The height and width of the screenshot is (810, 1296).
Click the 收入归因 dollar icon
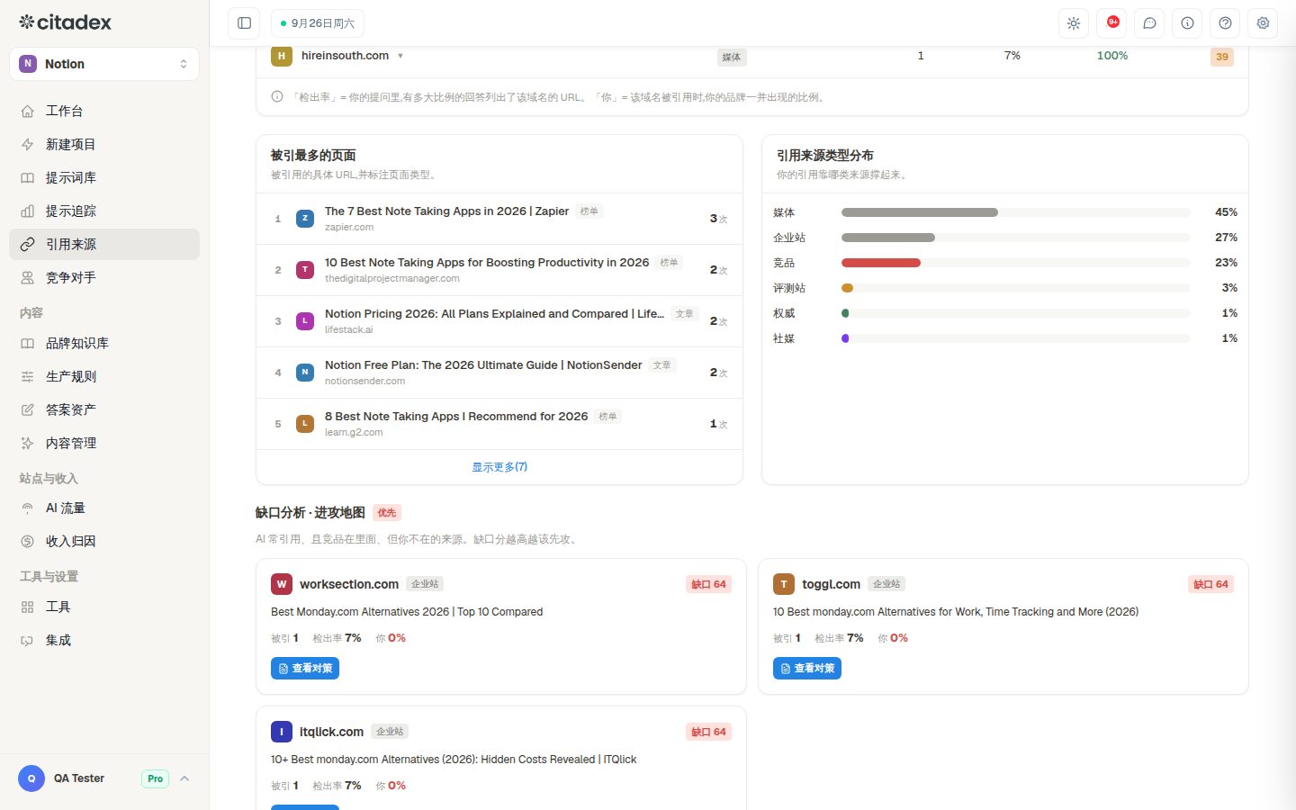pyautogui.click(x=28, y=542)
